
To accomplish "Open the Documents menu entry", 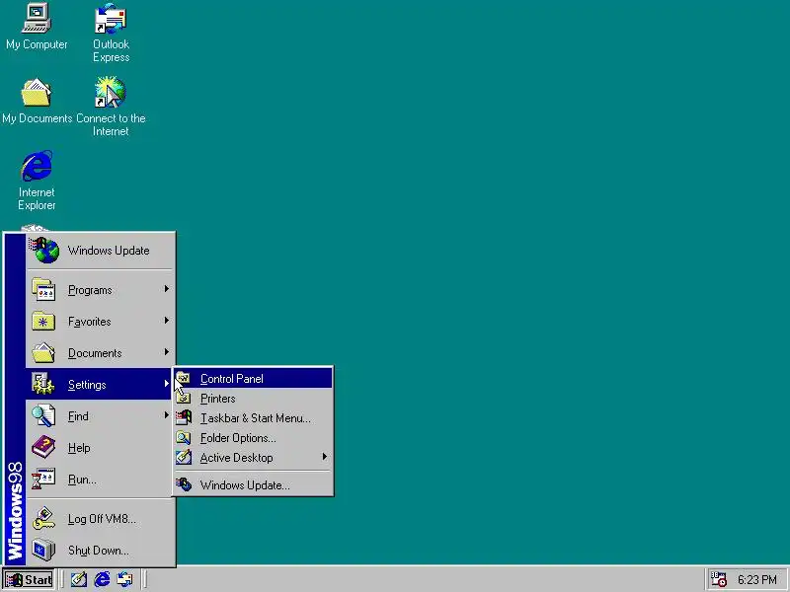I will click(101, 353).
